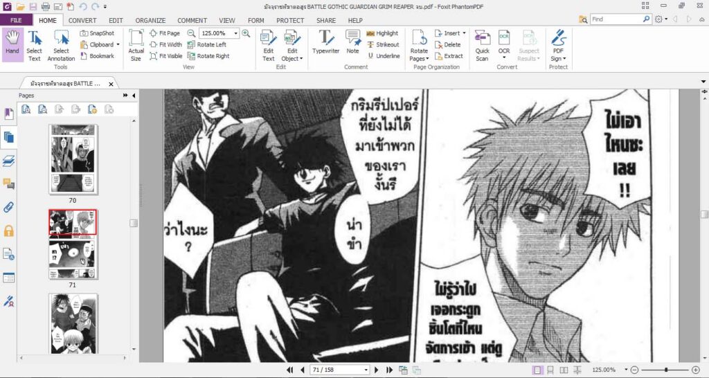The image size is (709, 378).
Task: Go to the last page
Action: tap(389, 370)
